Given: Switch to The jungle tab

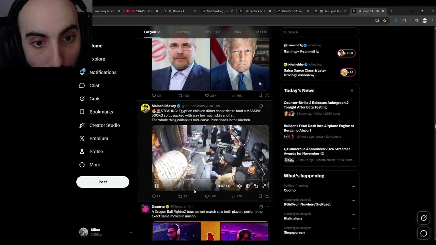Looking at the screenshot, I should pyautogui.click(x=212, y=32).
